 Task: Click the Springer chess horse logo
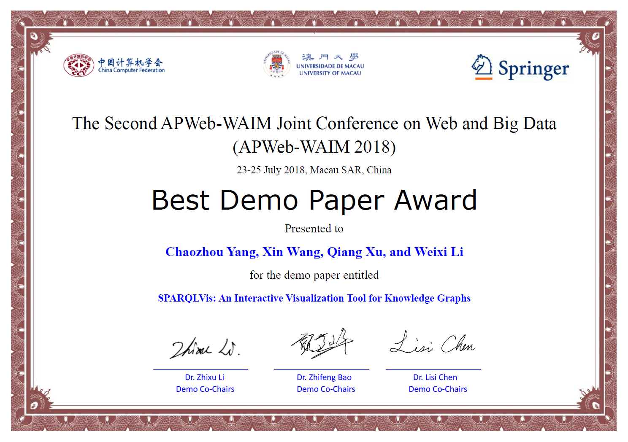(482, 67)
